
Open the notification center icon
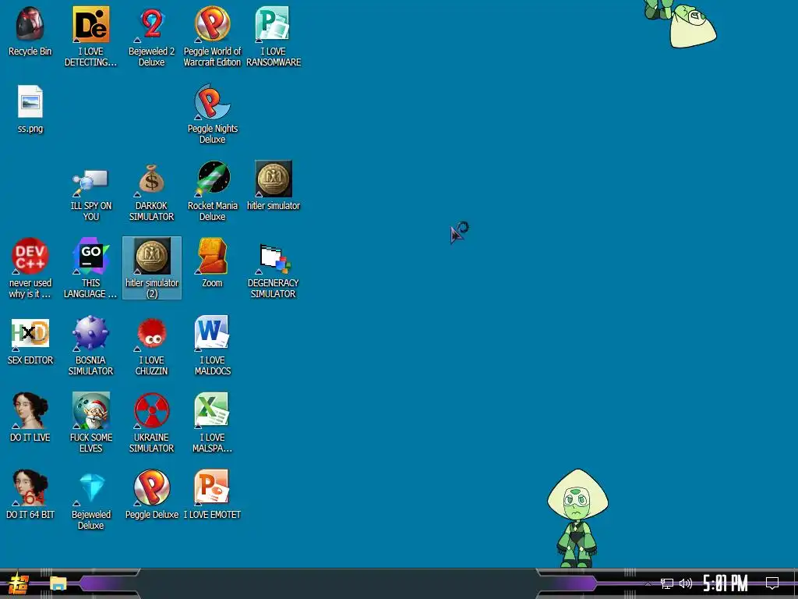click(x=772, y=583)
